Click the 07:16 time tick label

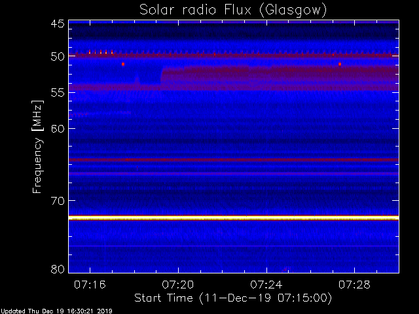pyautogui.click(x=90, y=285)
